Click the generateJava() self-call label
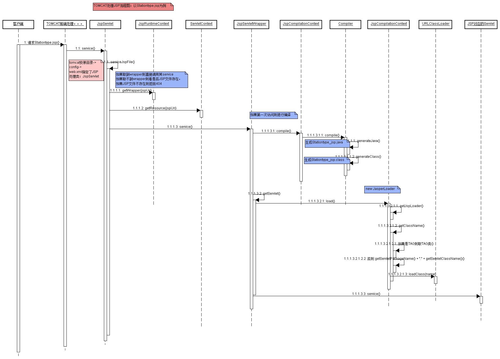 coord(364,141)
